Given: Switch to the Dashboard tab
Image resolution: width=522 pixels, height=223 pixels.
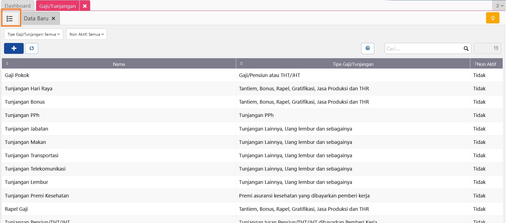Looking at the screenshot, I should click(18, 6).
